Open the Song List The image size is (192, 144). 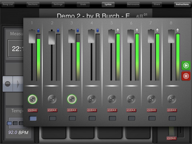click(8, 4)
